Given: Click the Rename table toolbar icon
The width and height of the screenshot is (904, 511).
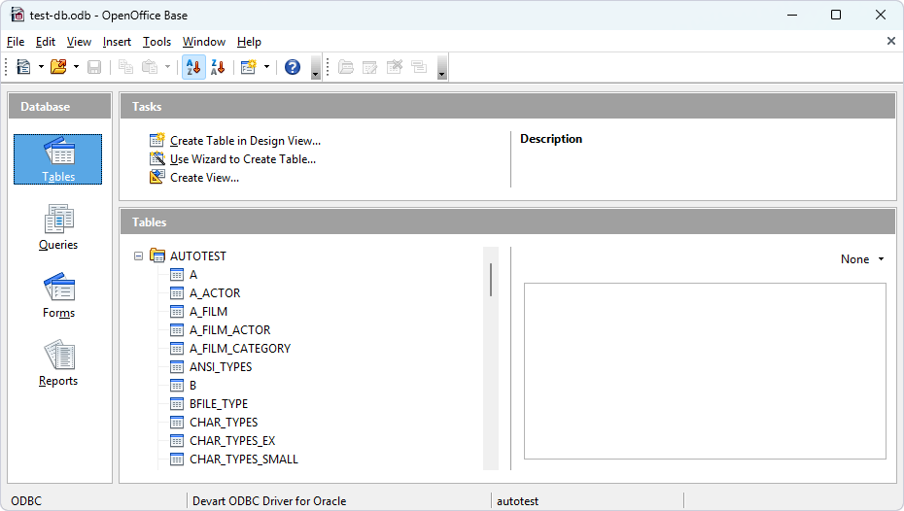Looking at the screenshot, I should [419, 67].
